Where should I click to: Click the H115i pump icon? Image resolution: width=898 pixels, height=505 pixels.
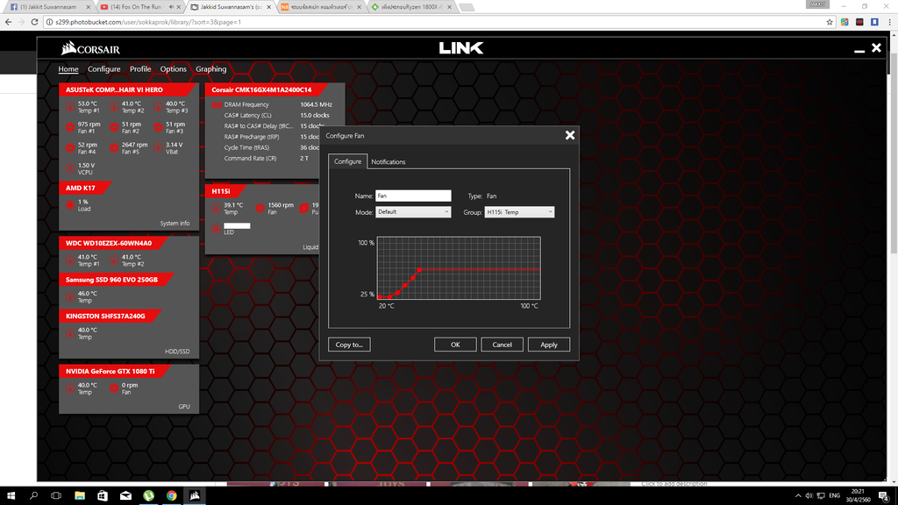(304, 209)
